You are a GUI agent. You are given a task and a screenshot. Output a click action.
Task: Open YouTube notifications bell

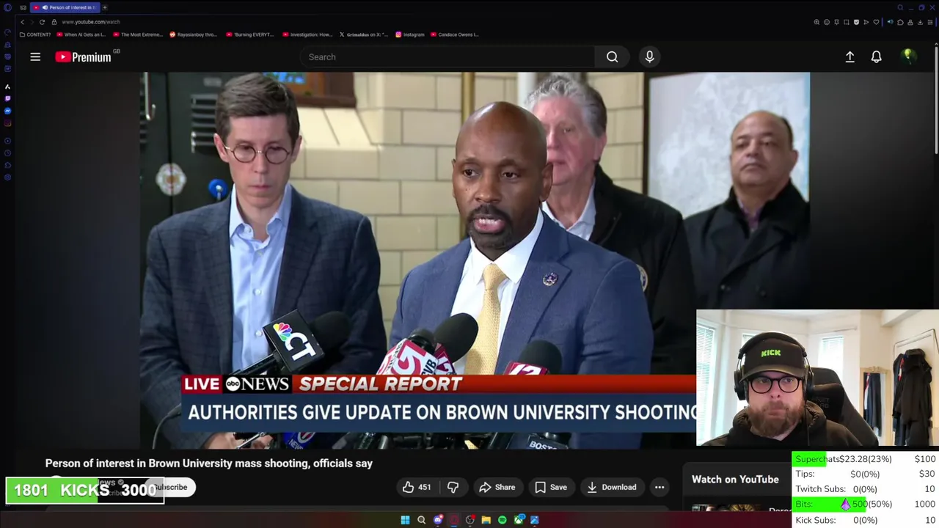tap(876, 56)
